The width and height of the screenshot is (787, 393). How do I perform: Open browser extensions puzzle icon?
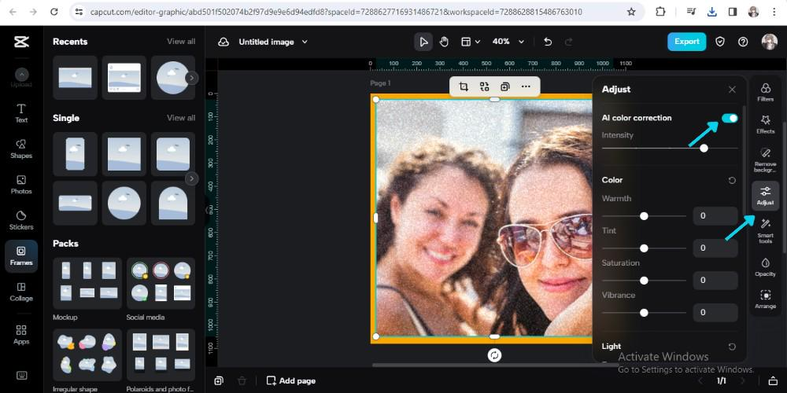(660, 12)
